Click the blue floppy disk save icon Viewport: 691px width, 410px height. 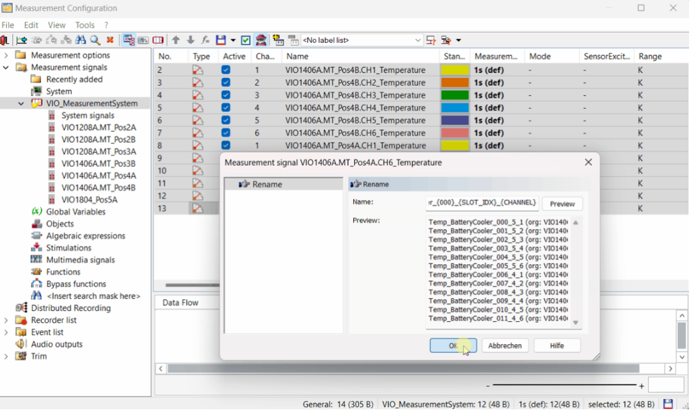tap(221, 40)
